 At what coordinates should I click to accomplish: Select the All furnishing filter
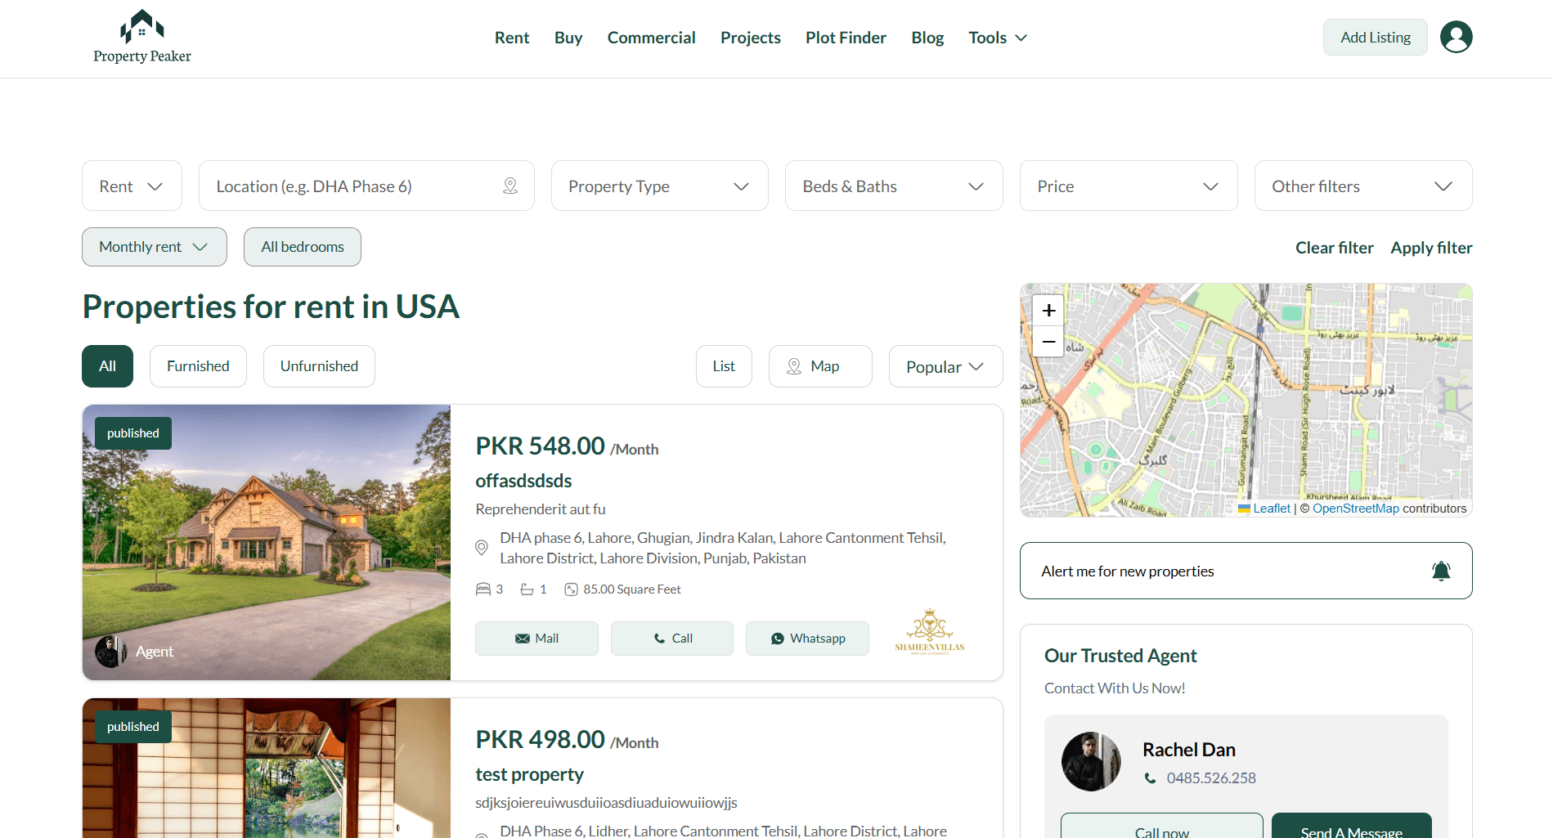coord(107,366)
